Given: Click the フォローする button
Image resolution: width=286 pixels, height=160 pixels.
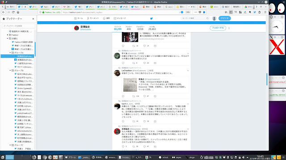Looking at the screenshot, I should click(x=218, y=28).
